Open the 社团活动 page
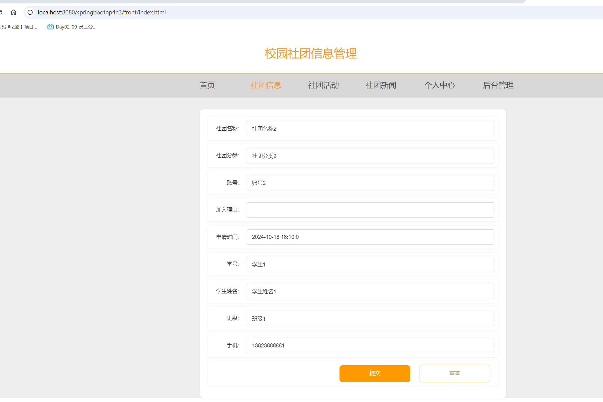 (x=323, y=85)
